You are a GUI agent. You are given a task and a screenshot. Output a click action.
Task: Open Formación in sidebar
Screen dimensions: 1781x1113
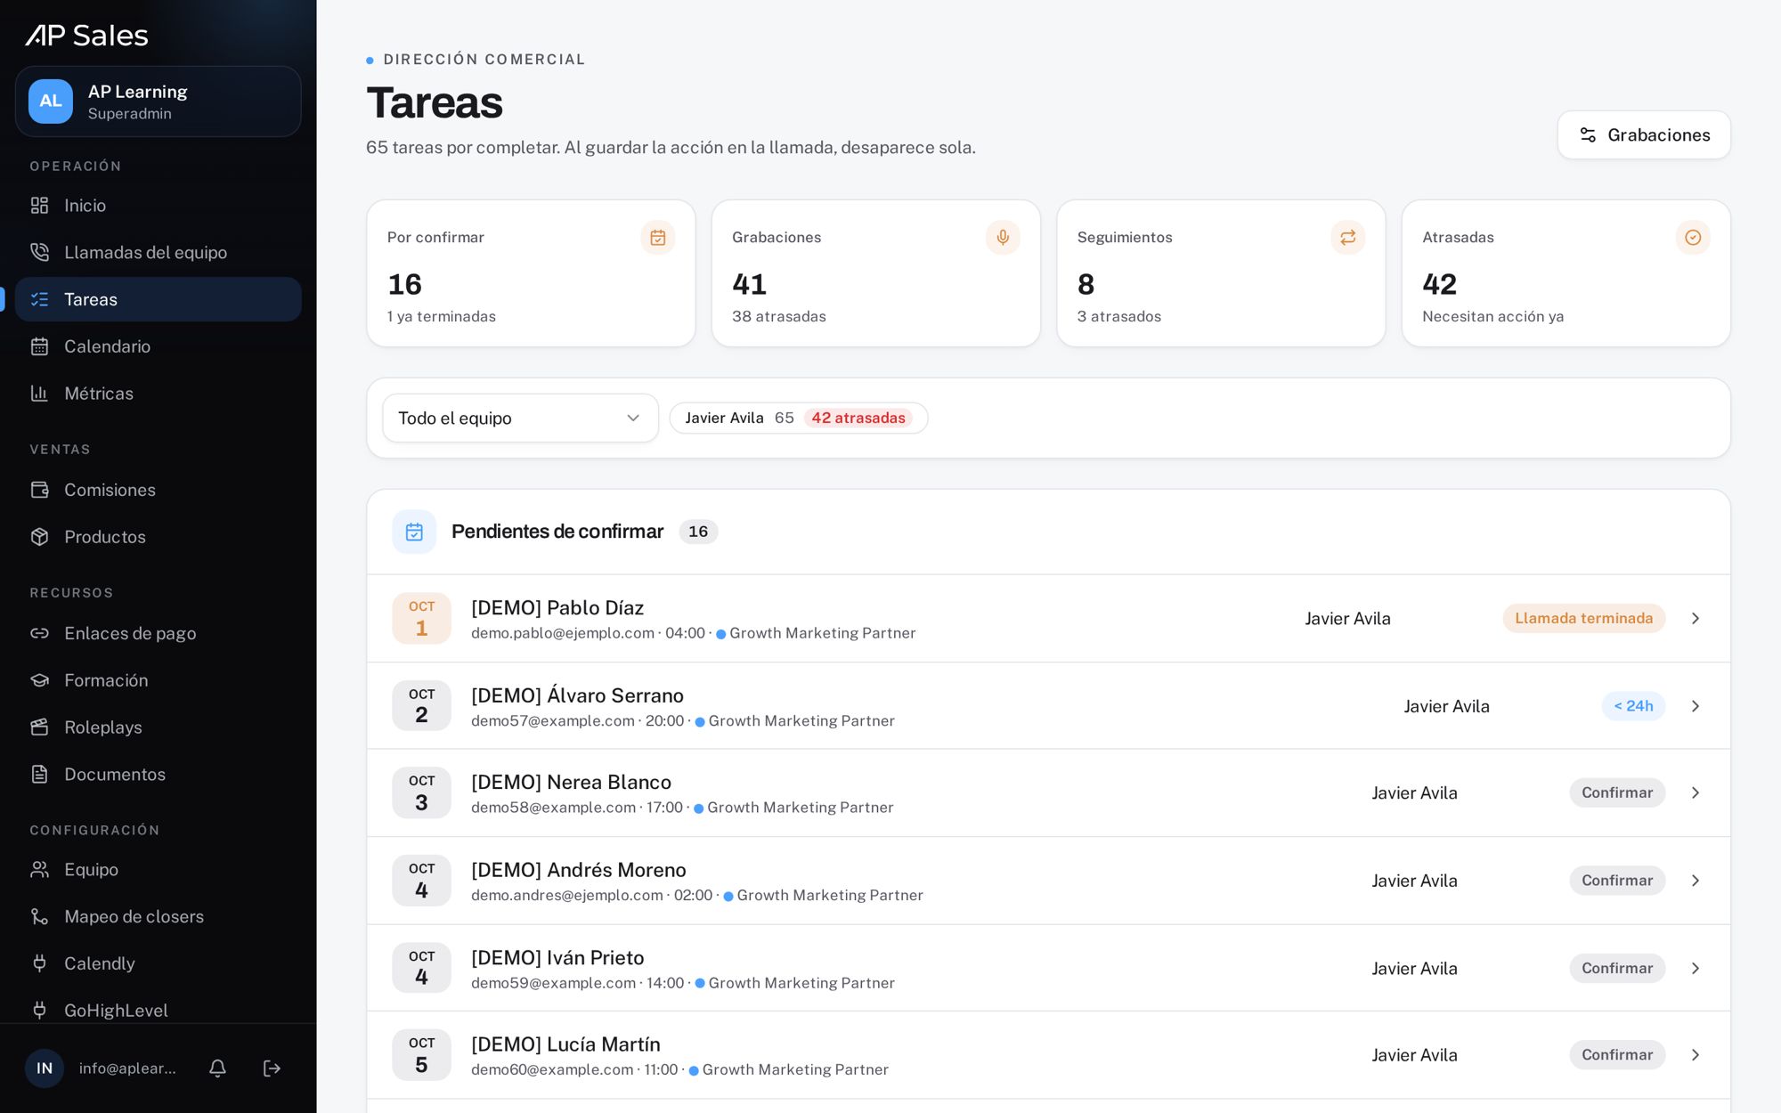click(x=159, y=680)
